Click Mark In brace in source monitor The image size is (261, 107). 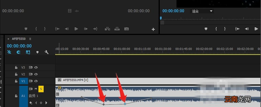pyautogui.click(x=36, y=29)
